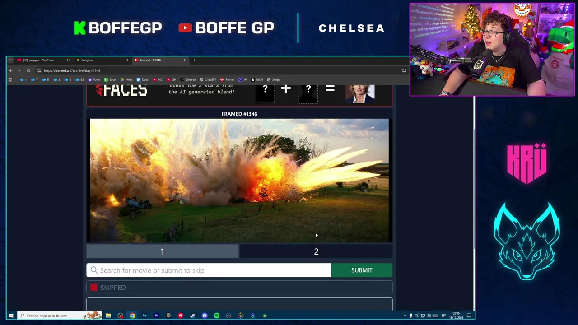The image size is (578, 325).
Task: Go forward in browser history
Action: click(x=19, y=70)
